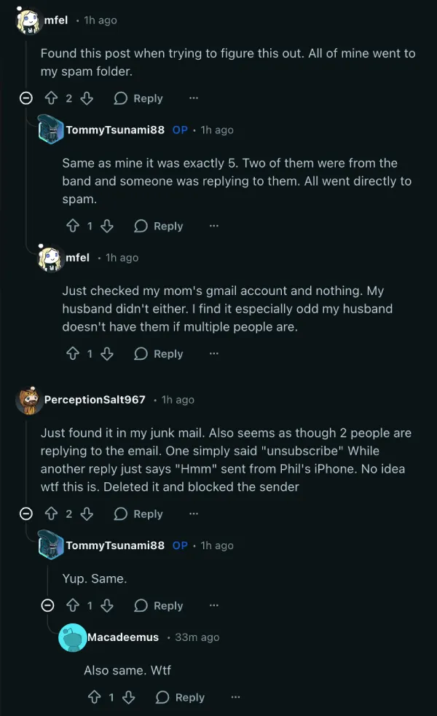The width and height of the screenshot is (437, 716).
Task: Upvote TommyTsunami88's "exactly 5" reply
Action: pos(73,227)
